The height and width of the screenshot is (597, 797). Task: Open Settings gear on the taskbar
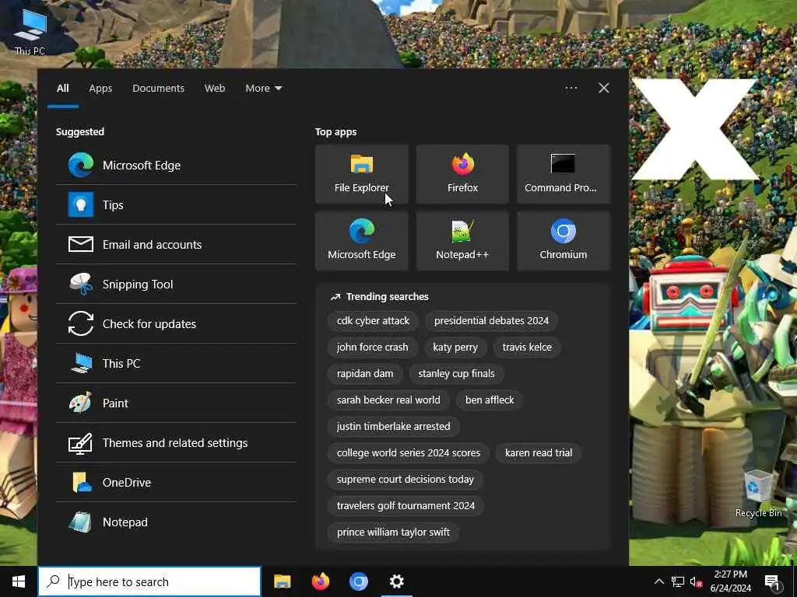tap(396, 581)
